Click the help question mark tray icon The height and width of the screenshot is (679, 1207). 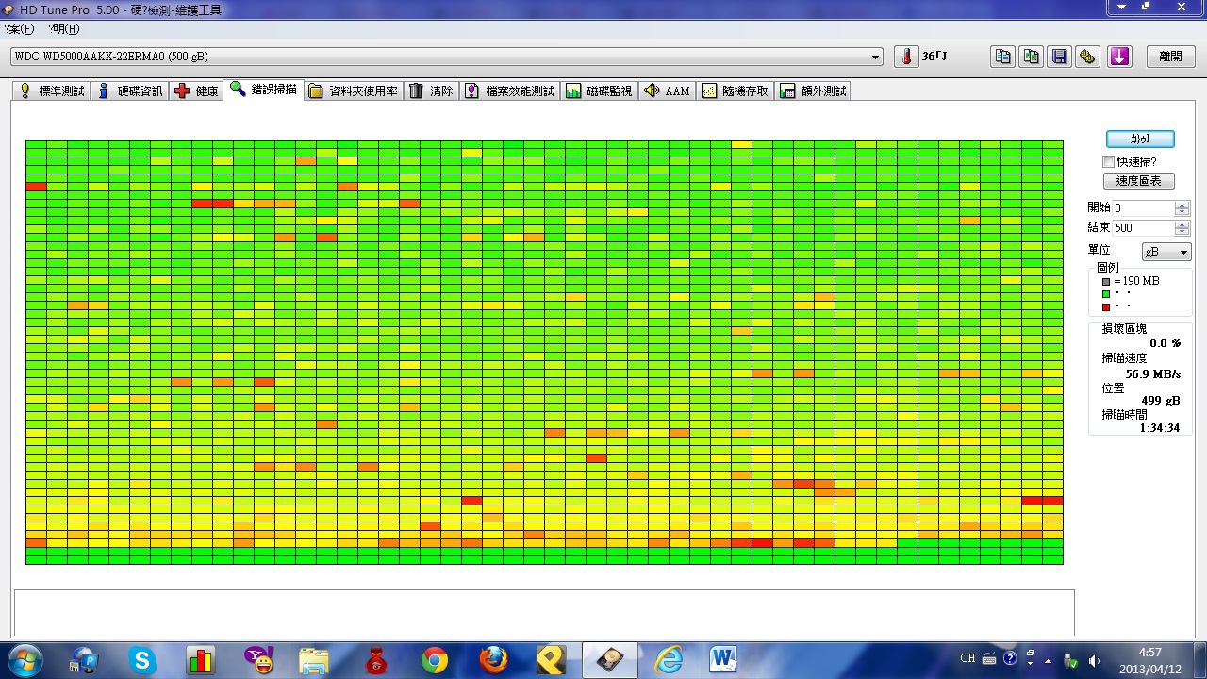click(1010, 658)
